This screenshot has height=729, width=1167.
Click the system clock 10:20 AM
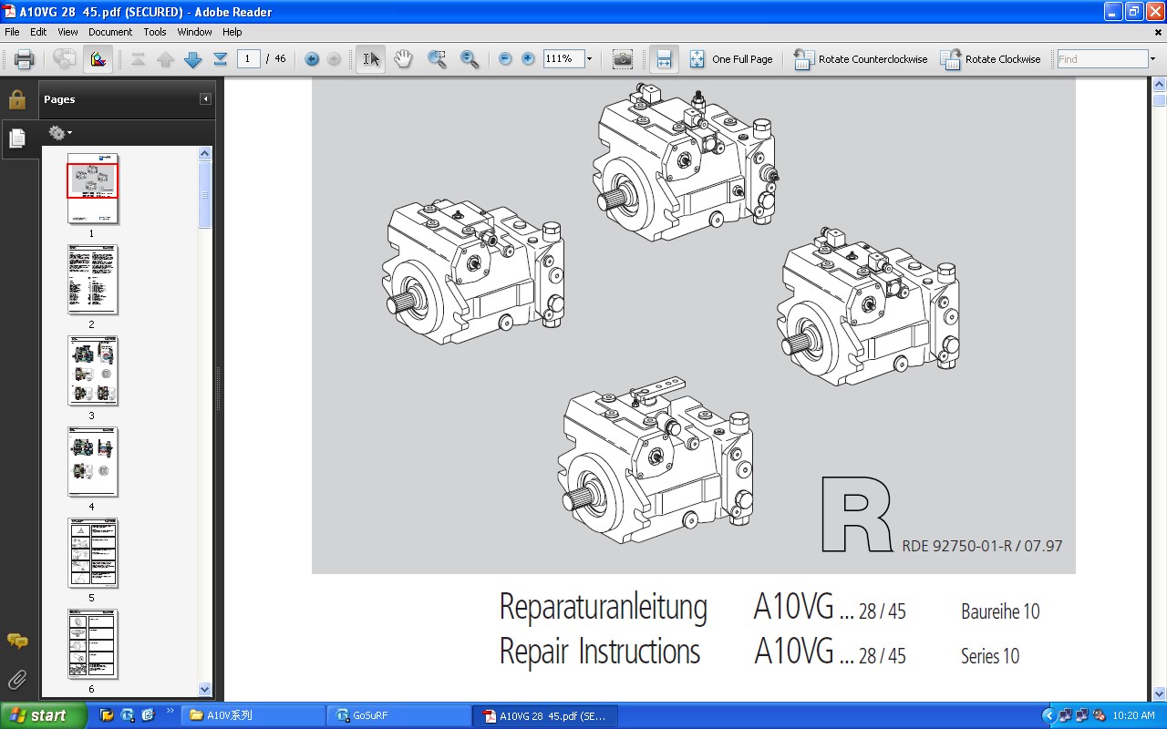pyautogui.click(x=1134, y=715)
